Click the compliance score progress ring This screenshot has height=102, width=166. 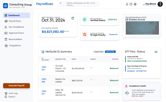tap(127, 93)
